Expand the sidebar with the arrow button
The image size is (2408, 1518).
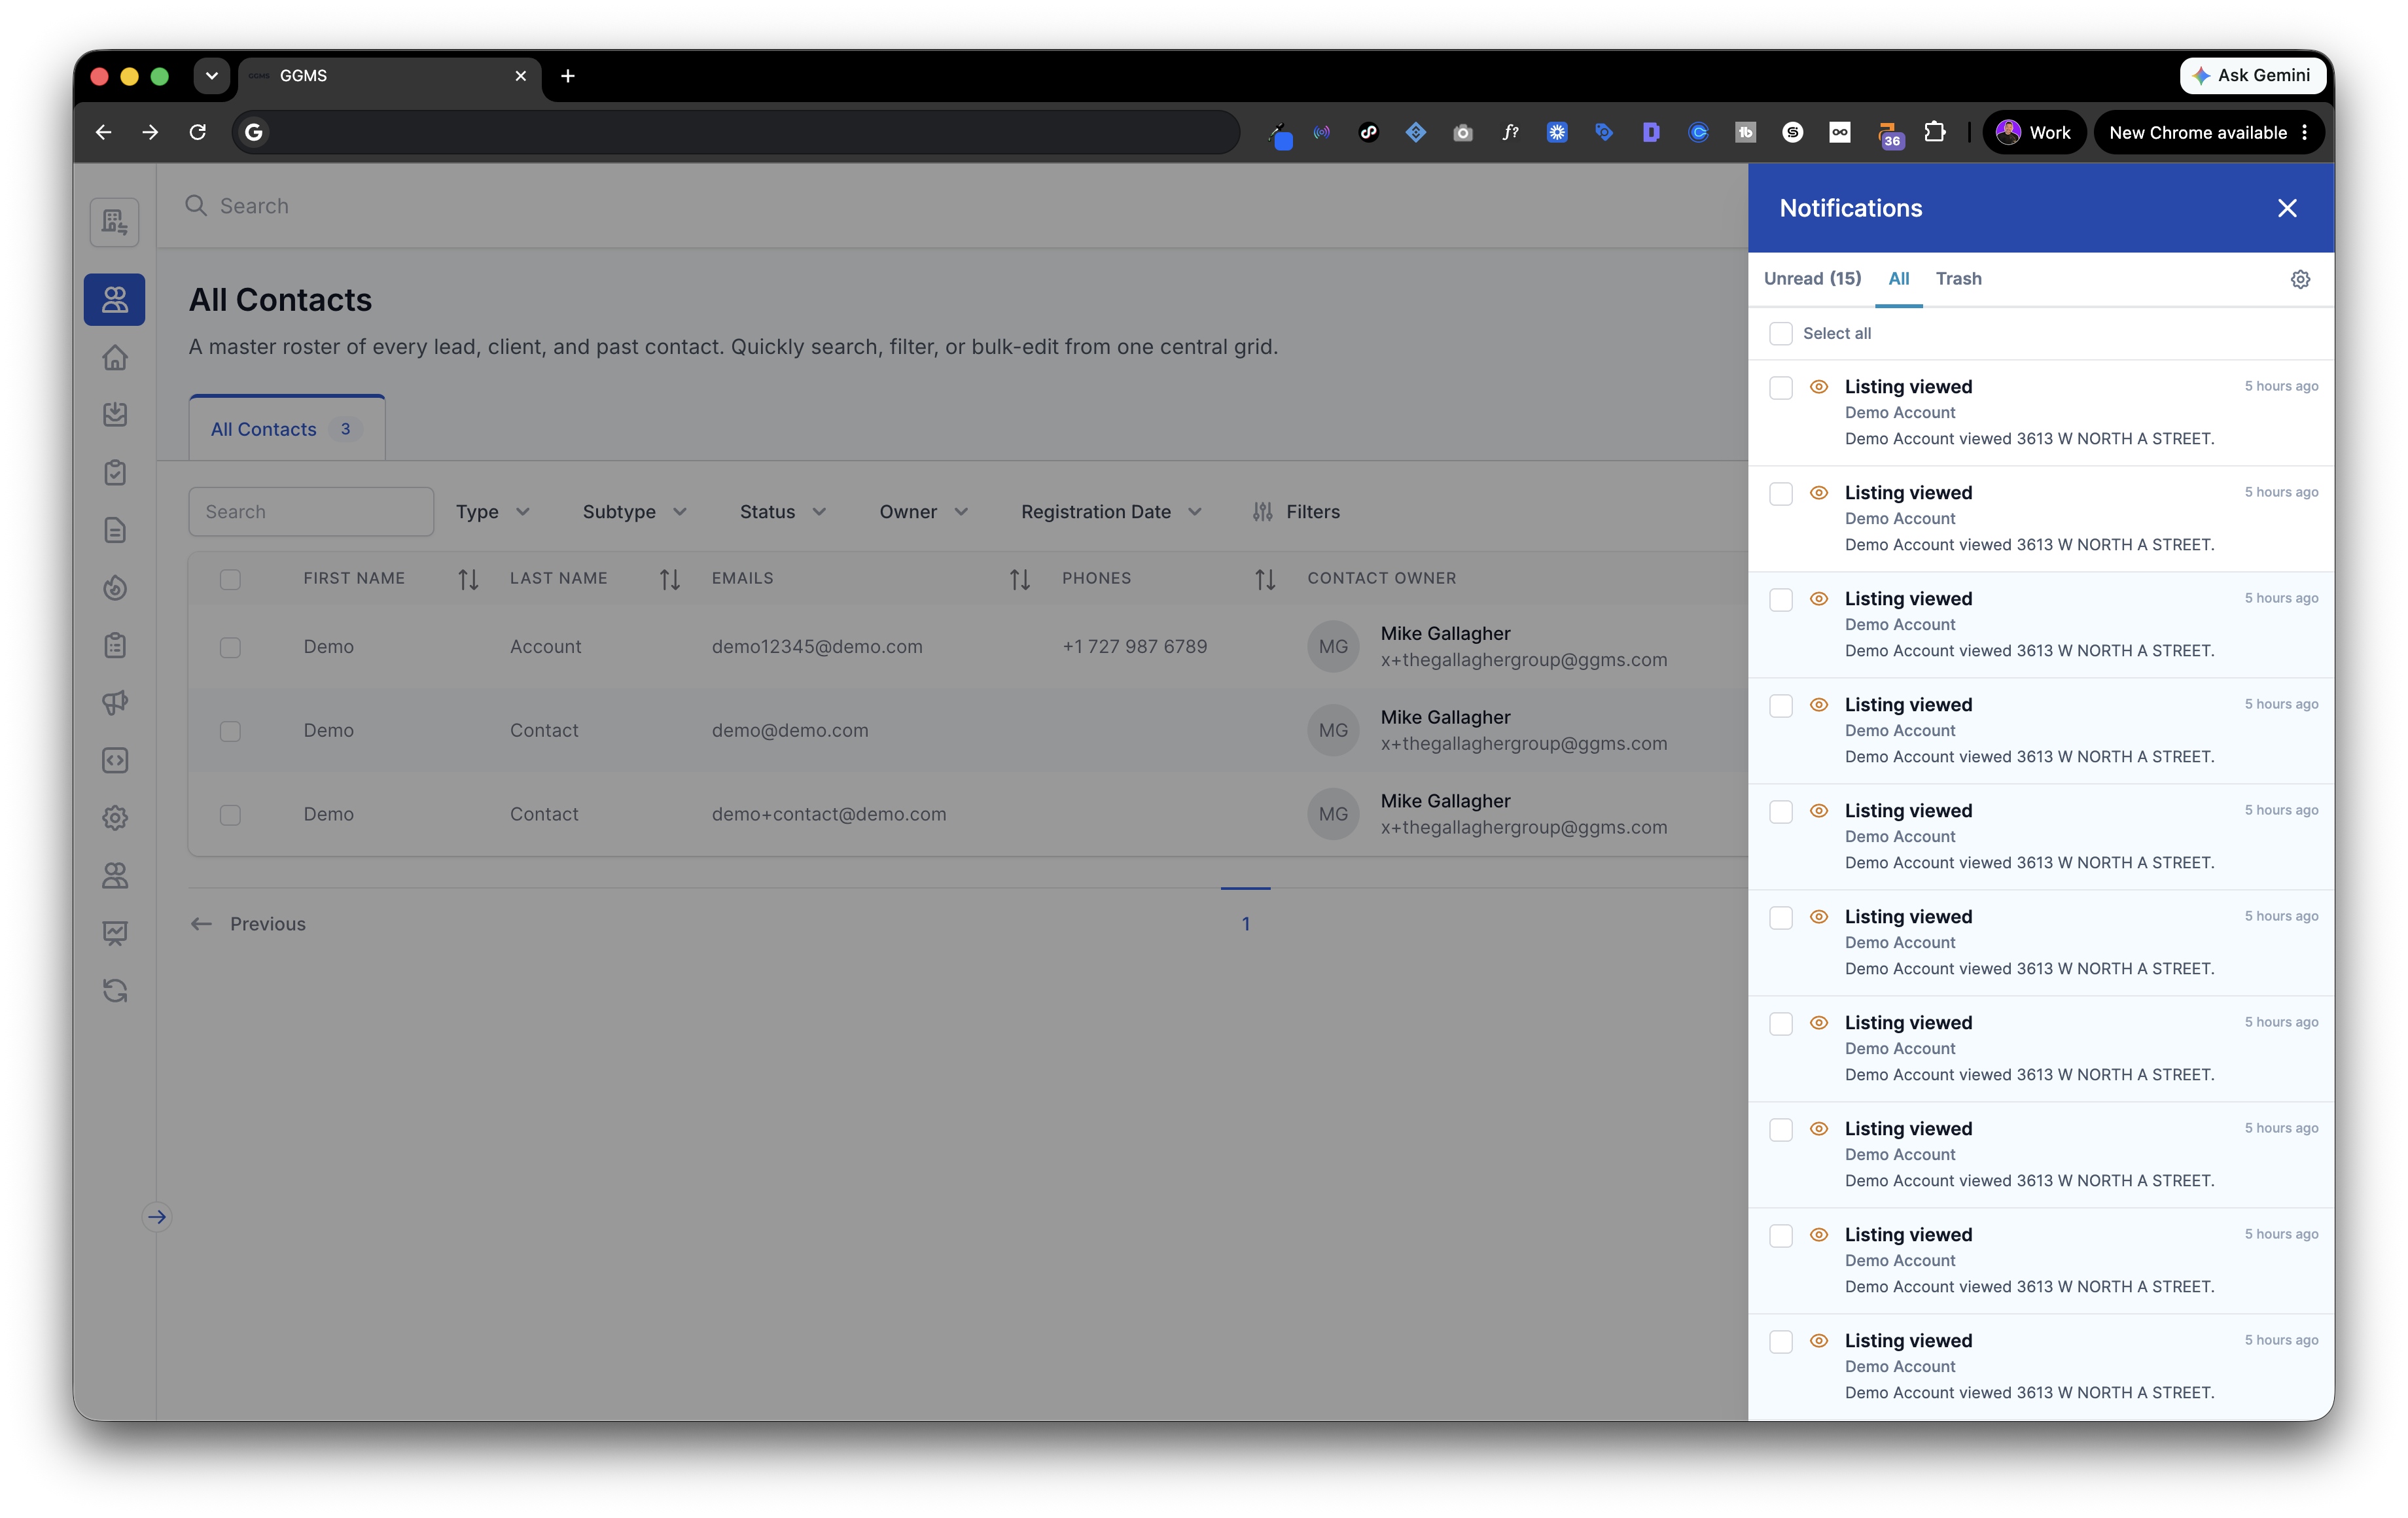157,1217
